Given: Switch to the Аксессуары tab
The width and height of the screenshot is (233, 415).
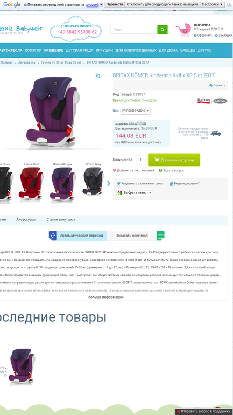Looking at the screenshot, I should (x=26, y=220).
